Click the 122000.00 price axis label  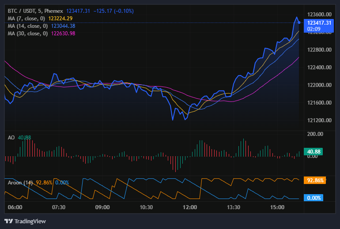tap(320, 85)
